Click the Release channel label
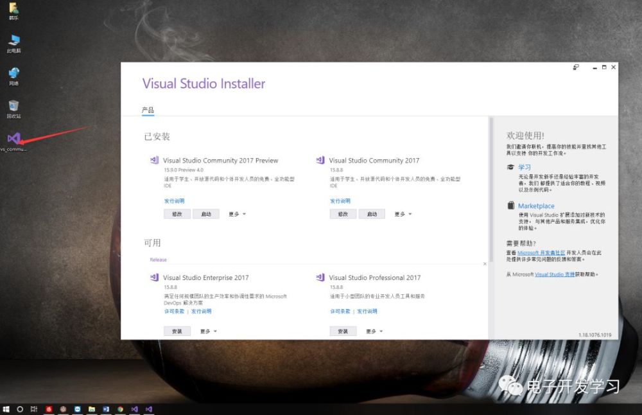Screen dimensions: 642x415 pyautogui.click(x=158, y=260)
